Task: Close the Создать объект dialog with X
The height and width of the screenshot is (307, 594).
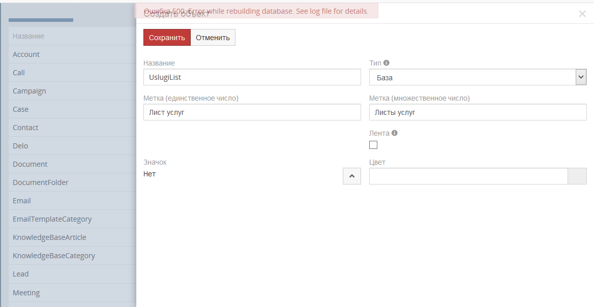Action: coord(582,14)
